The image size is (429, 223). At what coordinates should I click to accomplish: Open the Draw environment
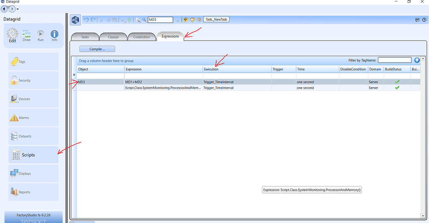pos(26,35)
